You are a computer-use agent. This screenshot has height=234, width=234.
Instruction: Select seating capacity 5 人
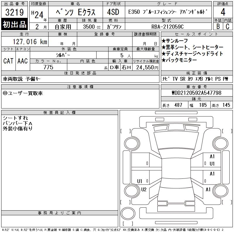click(x=125, y=56)
